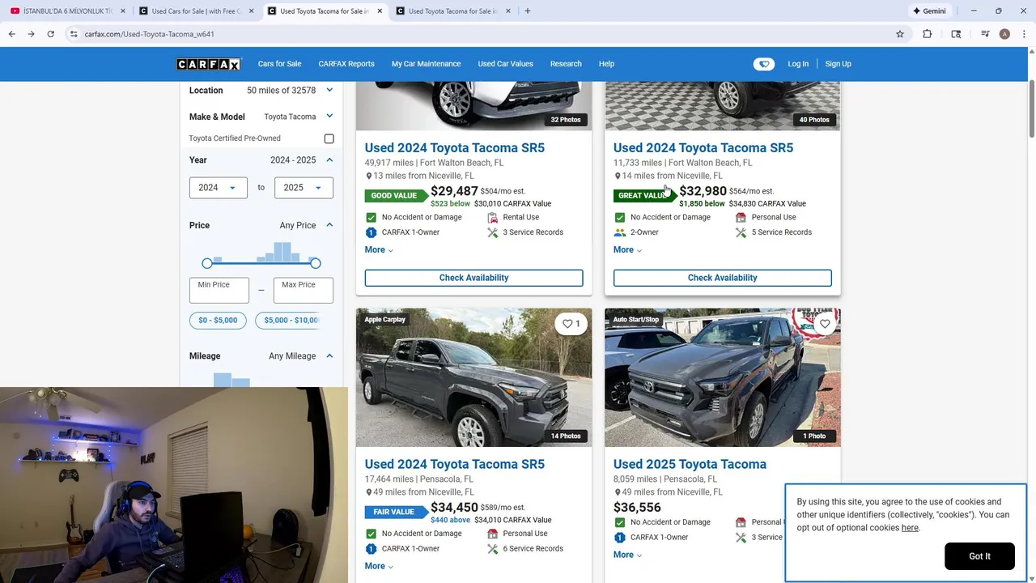1036x583 pixels.
Task: Reload the page
Action: (x=50, y=34)
